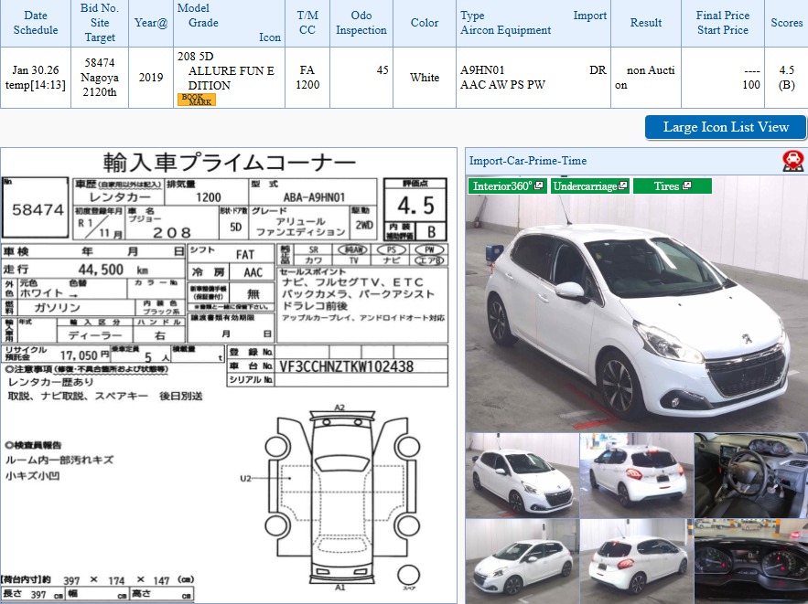
Task: Click the VIN VF3CCHNZTKW102438 on the sheet
Action: click(x=346, y=366)
